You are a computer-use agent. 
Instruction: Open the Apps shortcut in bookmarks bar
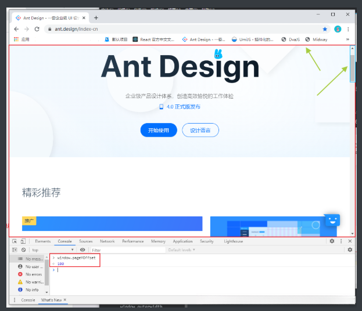(21, 39)
